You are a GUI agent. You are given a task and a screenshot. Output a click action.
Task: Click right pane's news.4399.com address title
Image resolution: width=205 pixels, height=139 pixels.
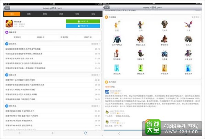tap(152, 8)
